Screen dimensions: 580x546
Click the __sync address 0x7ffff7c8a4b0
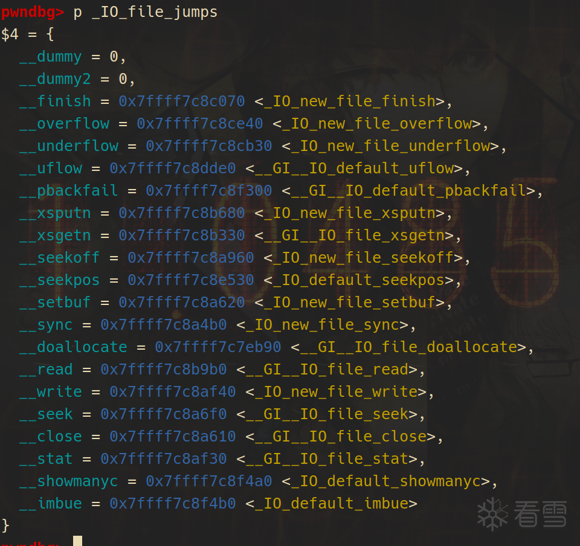164,324
